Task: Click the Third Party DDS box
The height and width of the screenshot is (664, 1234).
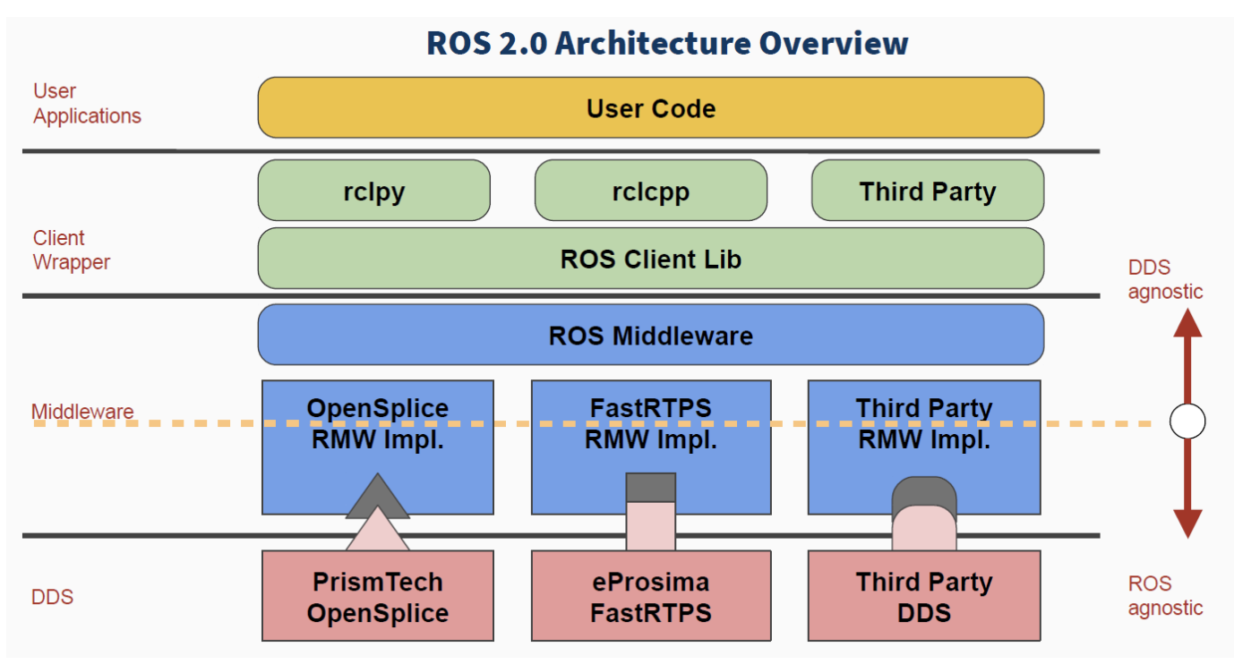Action: (924, 596)
